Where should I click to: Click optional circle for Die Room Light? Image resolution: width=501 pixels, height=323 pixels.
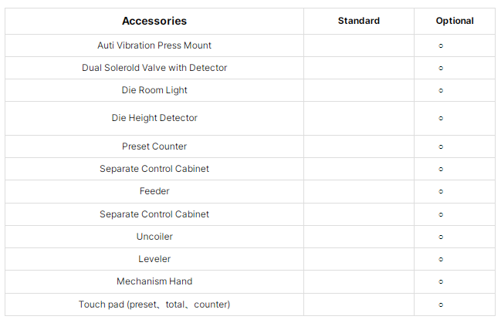(441, 91)
